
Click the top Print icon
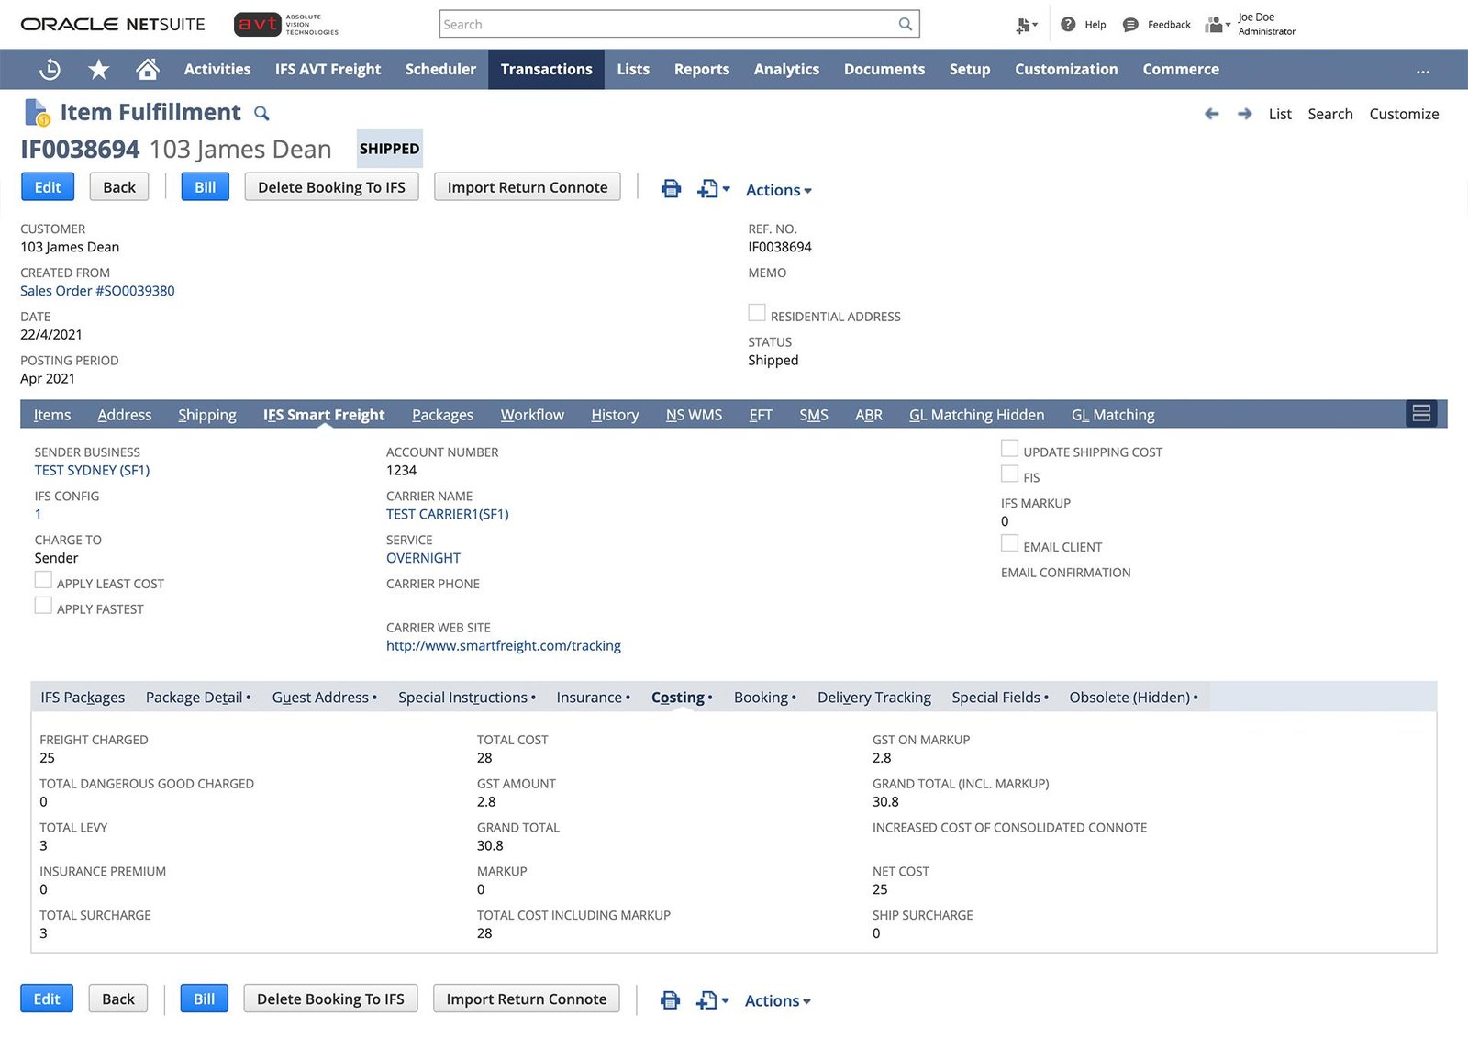(x=672, y=189)
